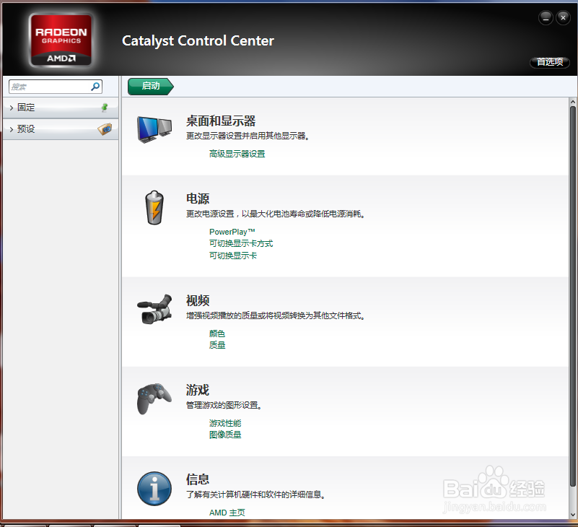Open the 颜色 link under 视频

[216, 334]
